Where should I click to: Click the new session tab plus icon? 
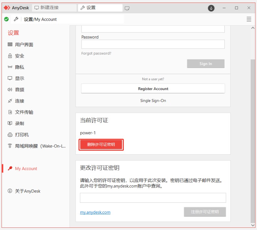pyautogui.click(x=127, y=8)
